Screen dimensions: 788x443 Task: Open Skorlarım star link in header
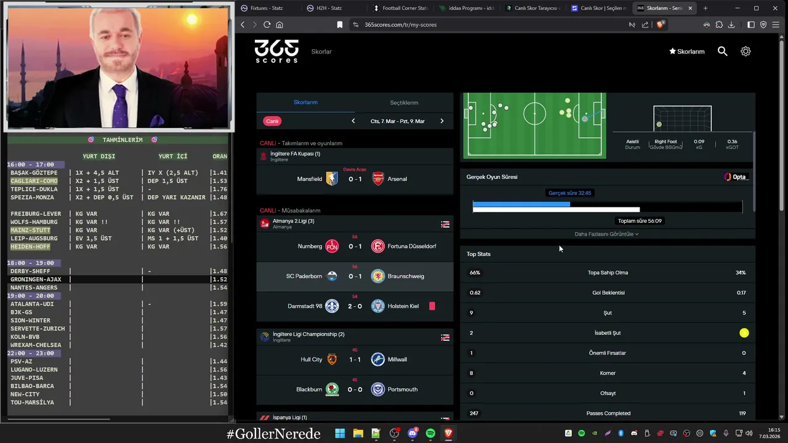[687, 52]
